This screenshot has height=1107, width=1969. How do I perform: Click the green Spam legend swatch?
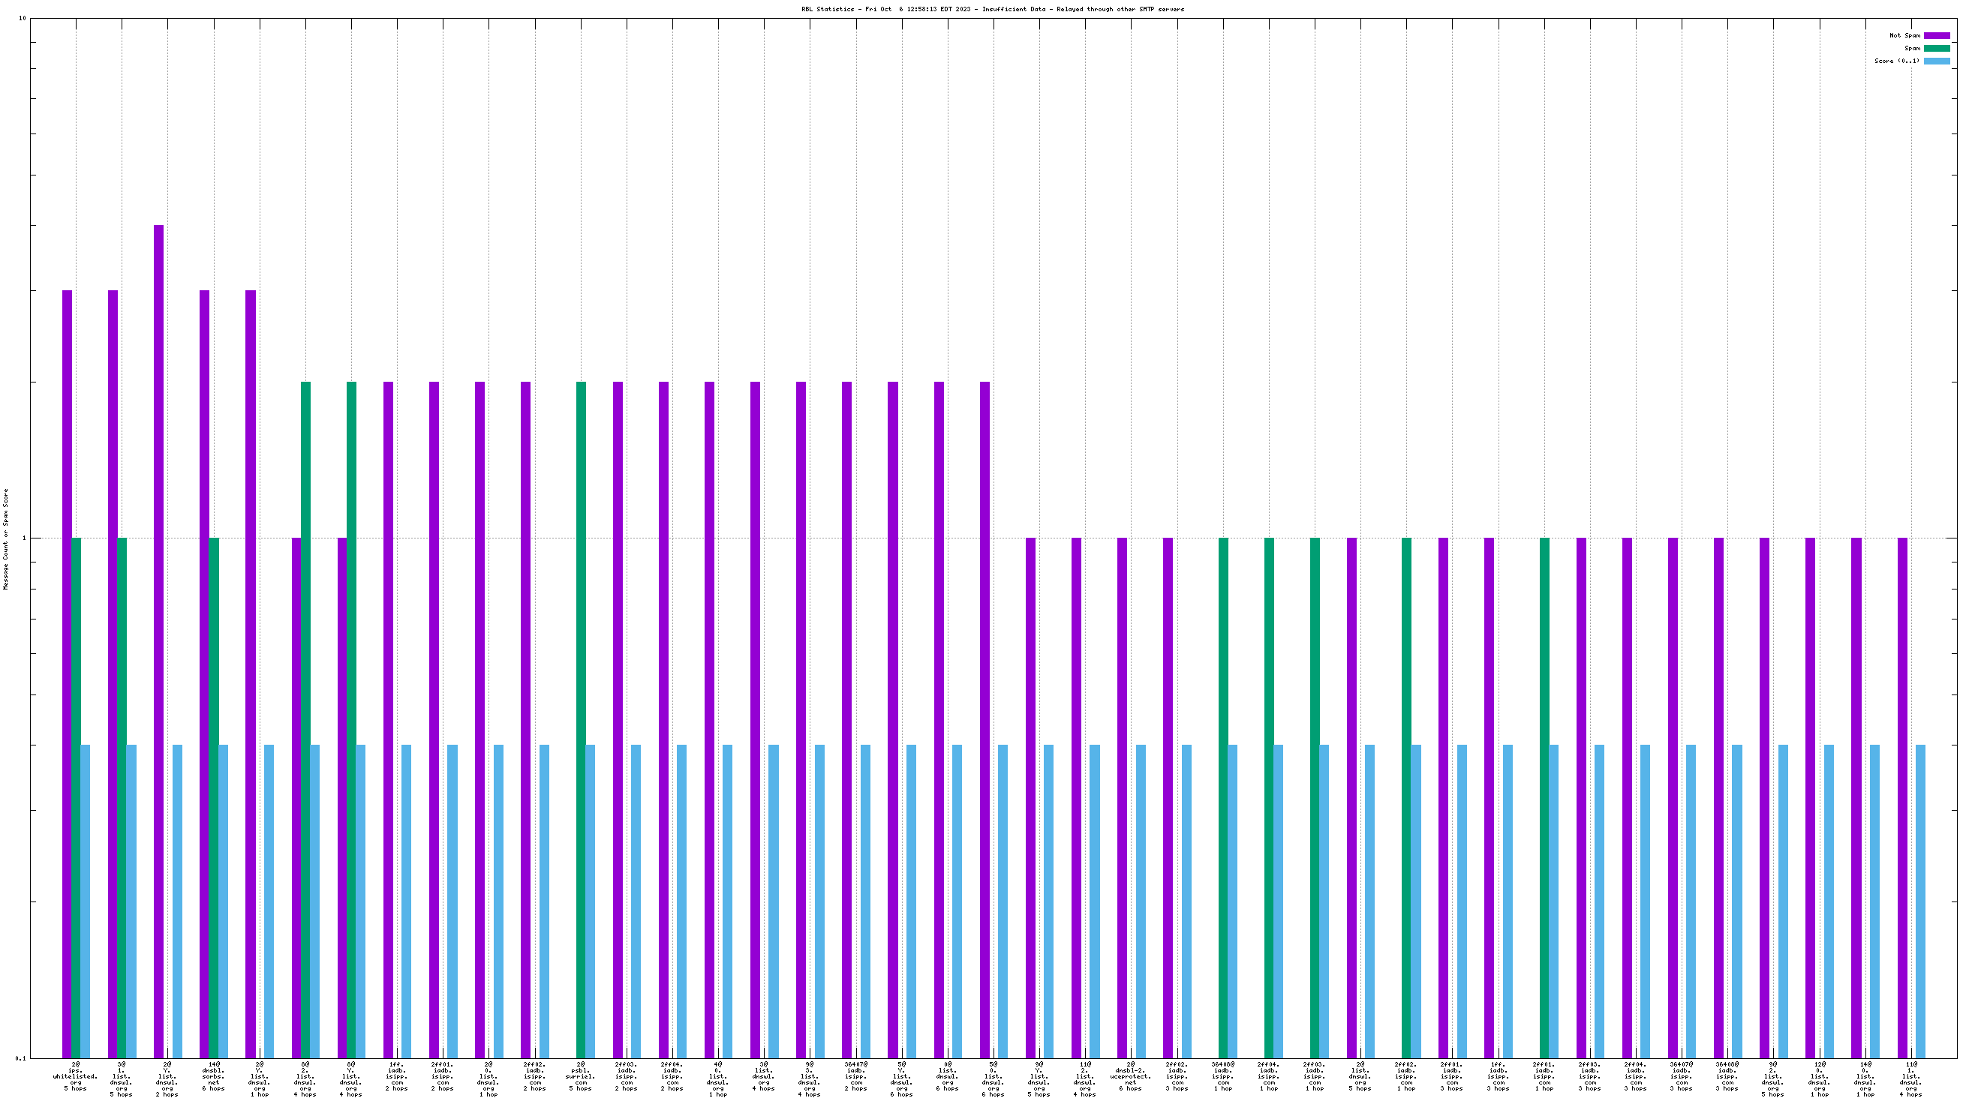pos(1936,48)
